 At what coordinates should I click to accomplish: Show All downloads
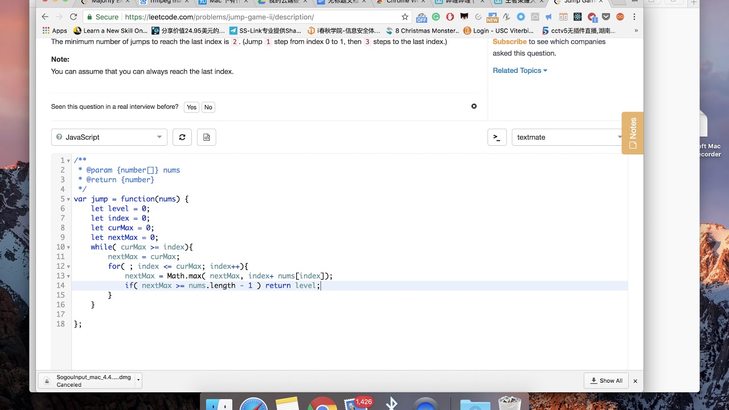pos(606,380)
